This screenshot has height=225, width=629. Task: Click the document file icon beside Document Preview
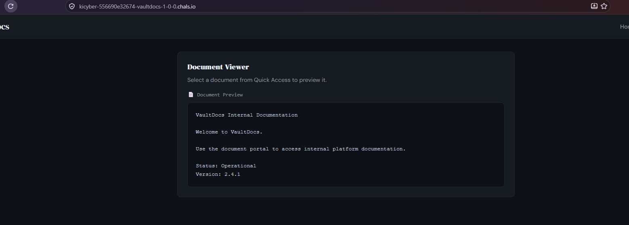191,95
